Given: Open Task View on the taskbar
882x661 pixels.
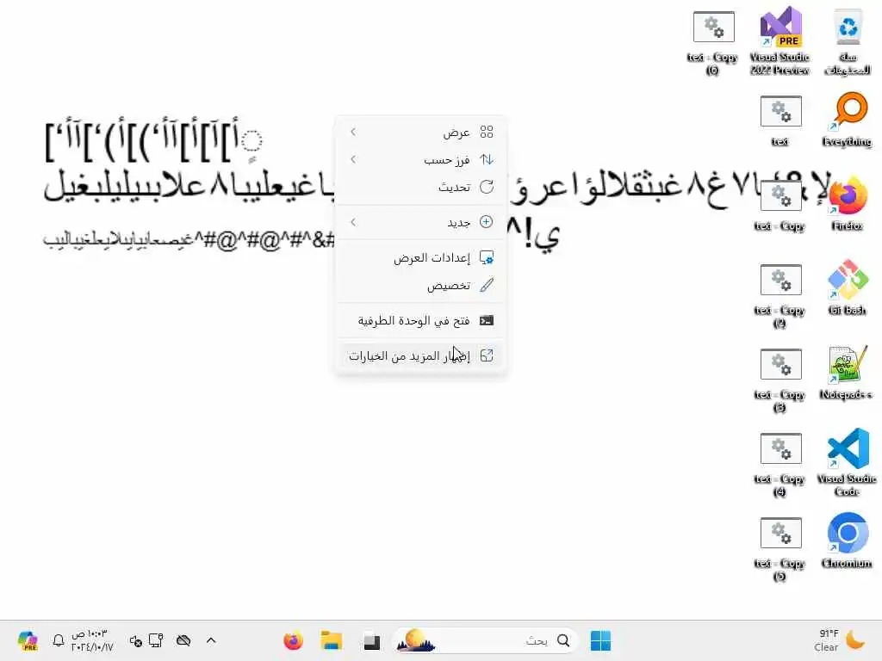Looking at the screenshot, I should click(x=371, y=640).
